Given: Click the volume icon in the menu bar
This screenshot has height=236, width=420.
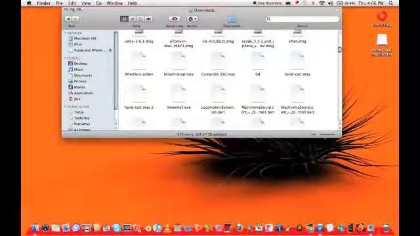Looking at the screenshot, I should point(331,3).
